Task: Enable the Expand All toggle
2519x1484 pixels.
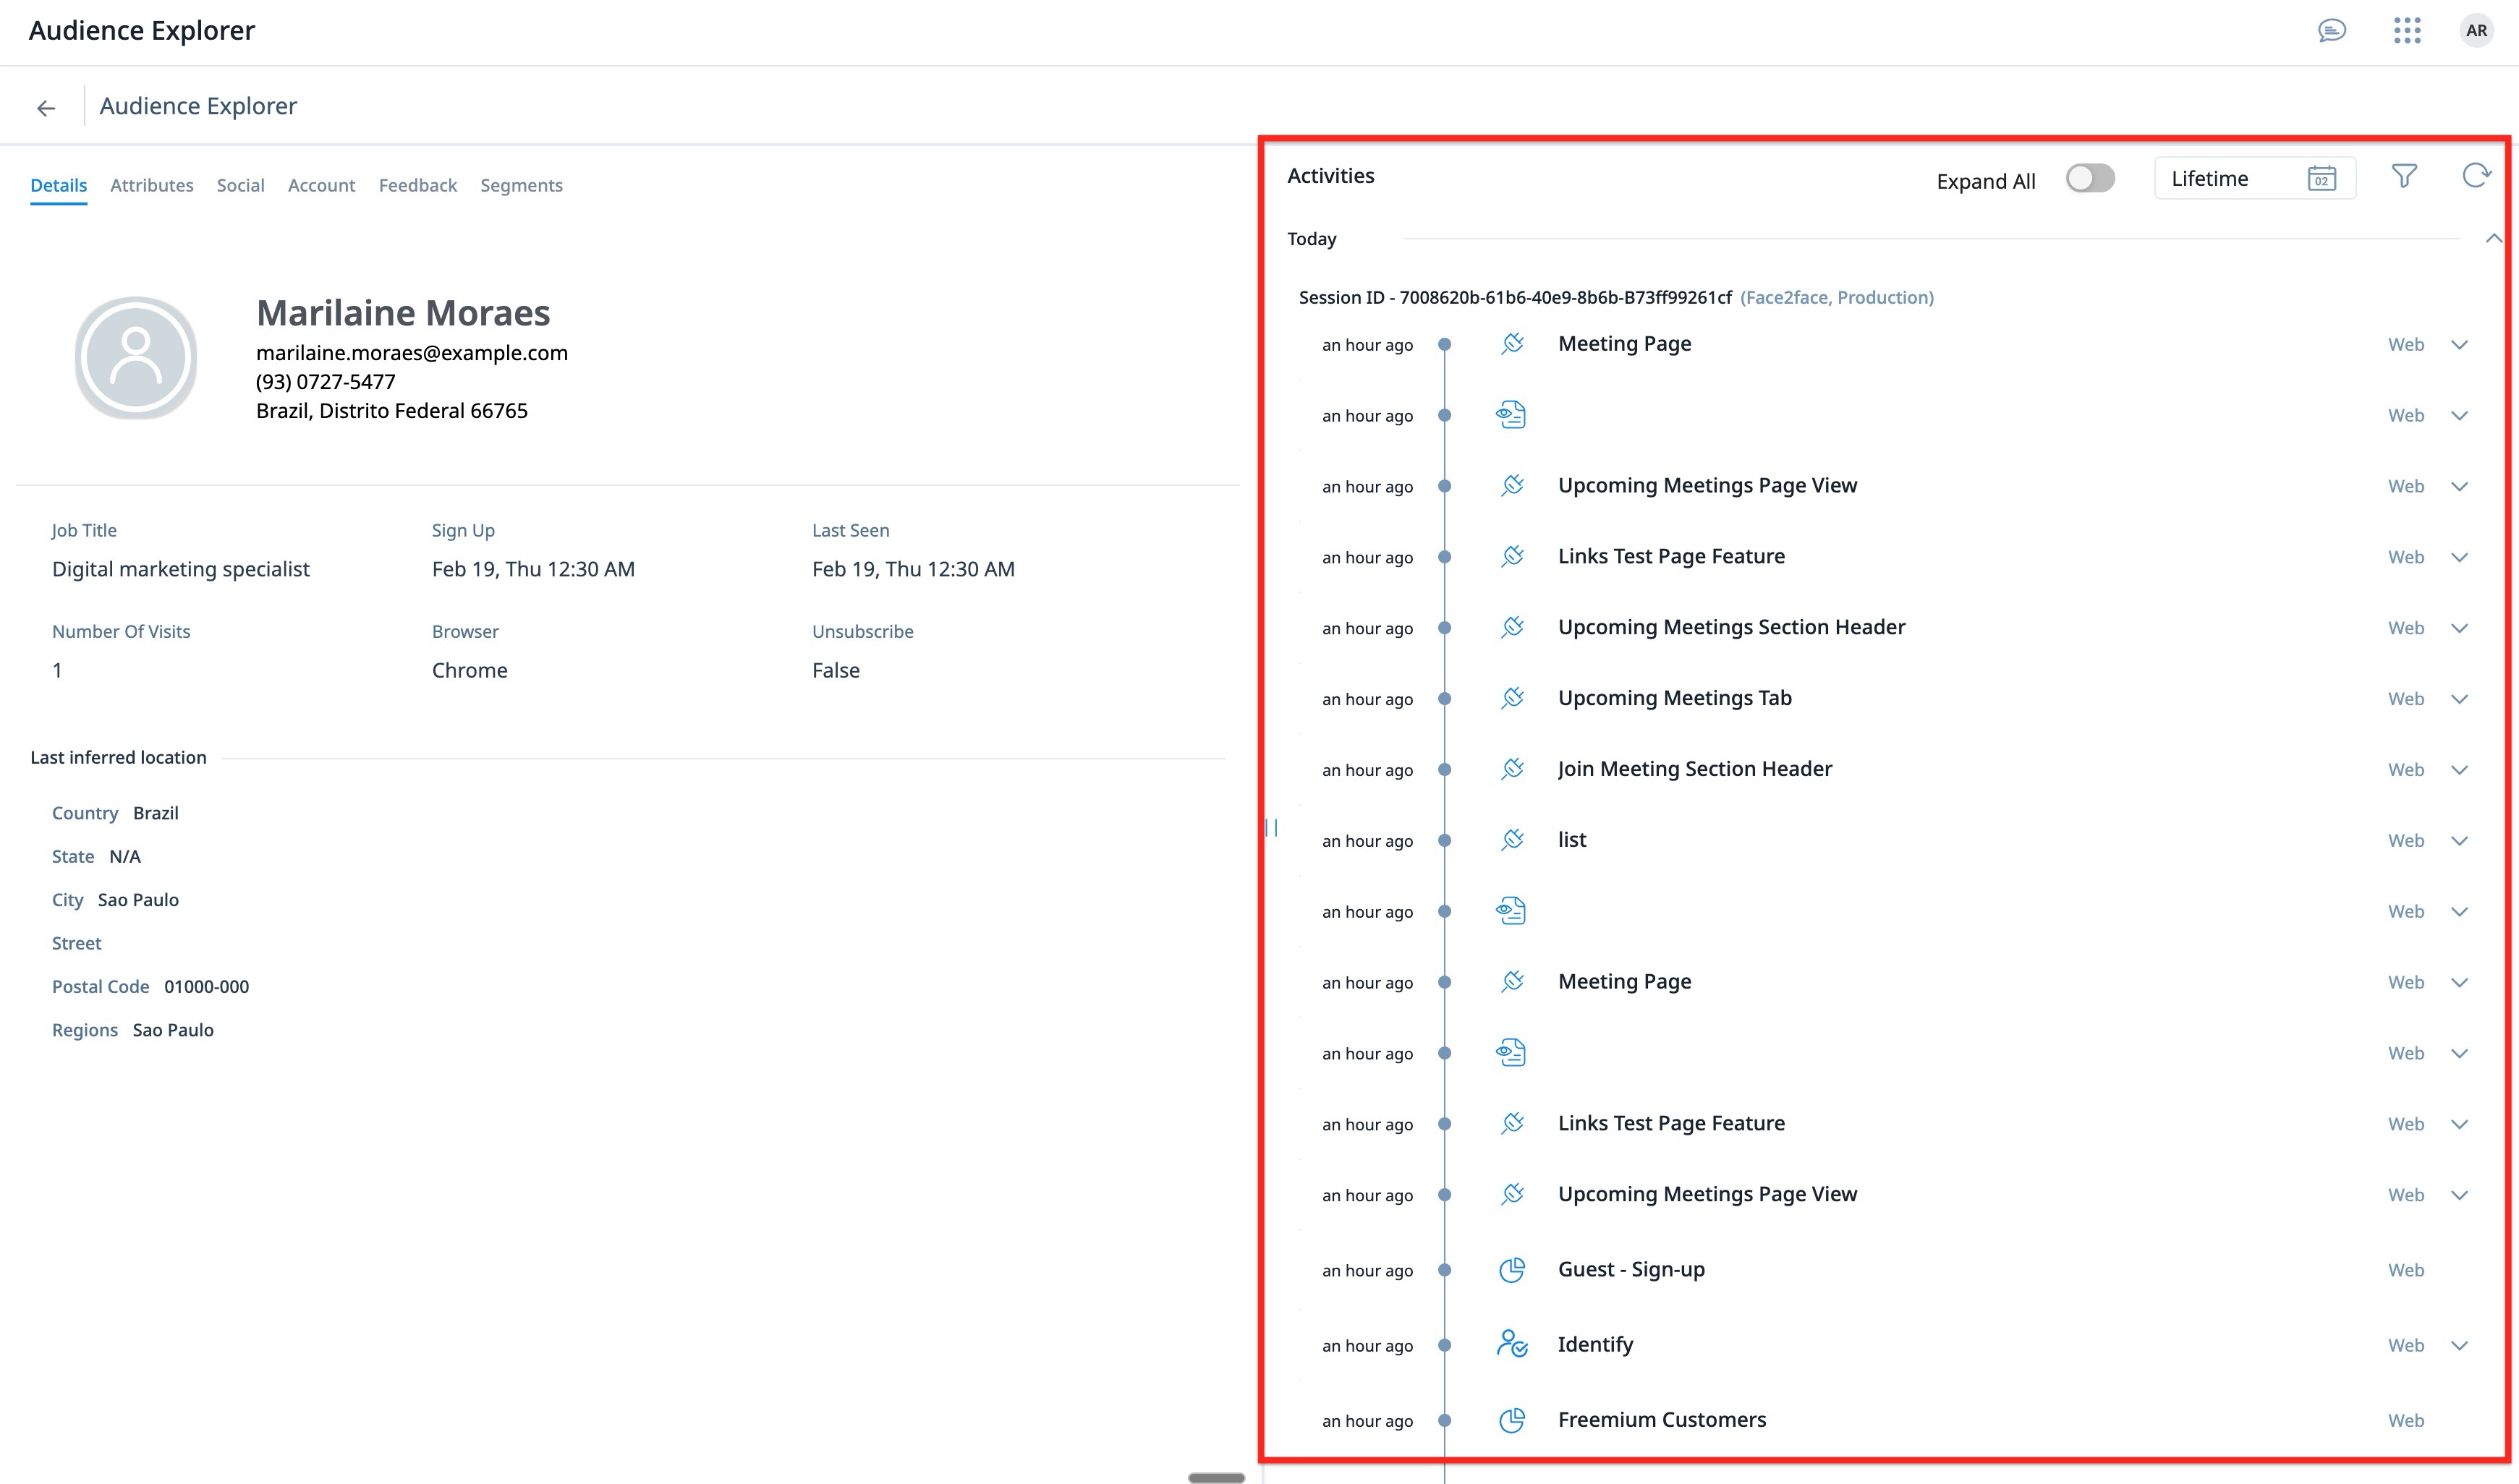Action: (2090, 178)
